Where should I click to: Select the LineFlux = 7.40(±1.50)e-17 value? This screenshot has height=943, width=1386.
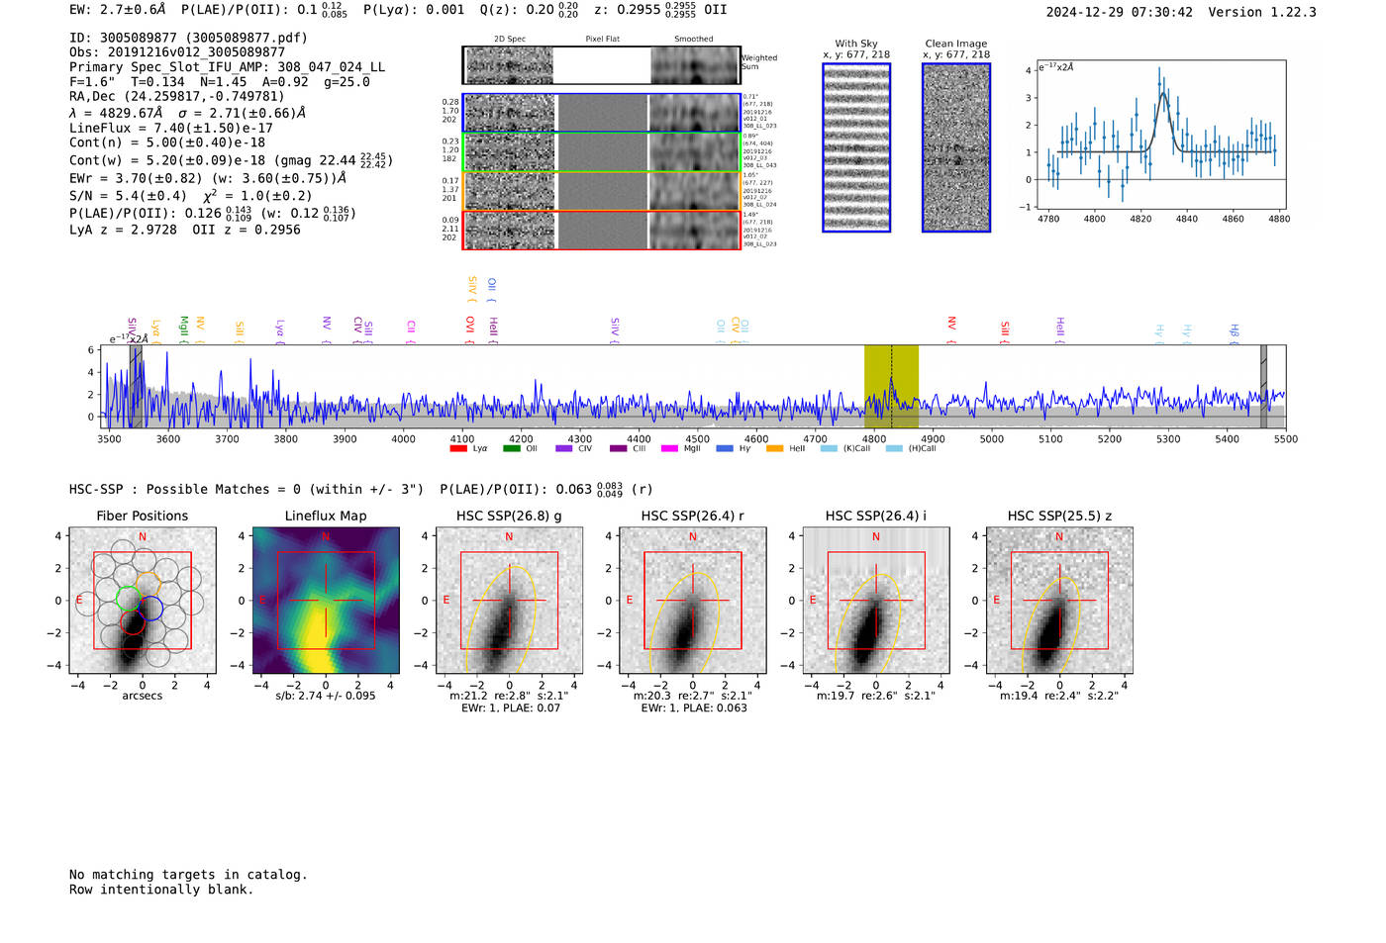click(x=171, y=128)
